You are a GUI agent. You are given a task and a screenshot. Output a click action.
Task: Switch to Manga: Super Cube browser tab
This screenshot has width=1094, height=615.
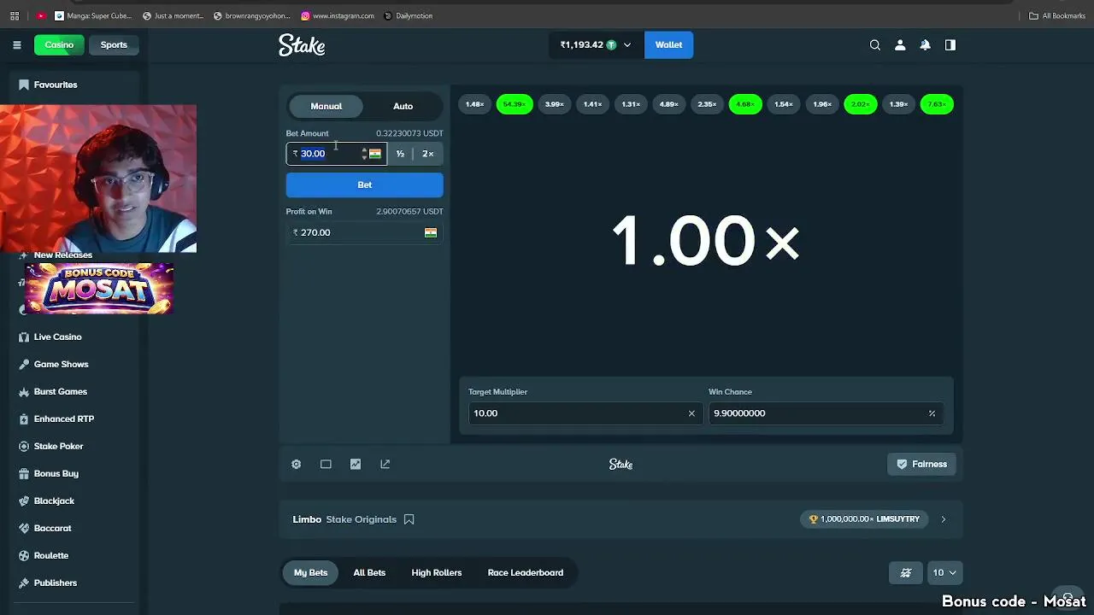93,15
